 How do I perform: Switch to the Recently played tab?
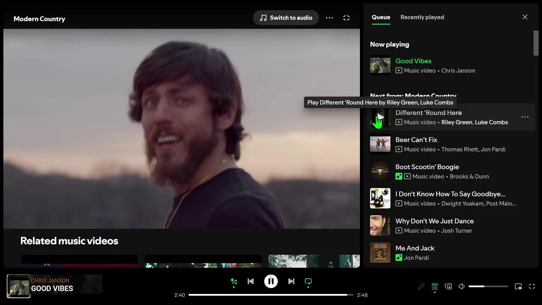pyautogui.click(x=422, y=17)
